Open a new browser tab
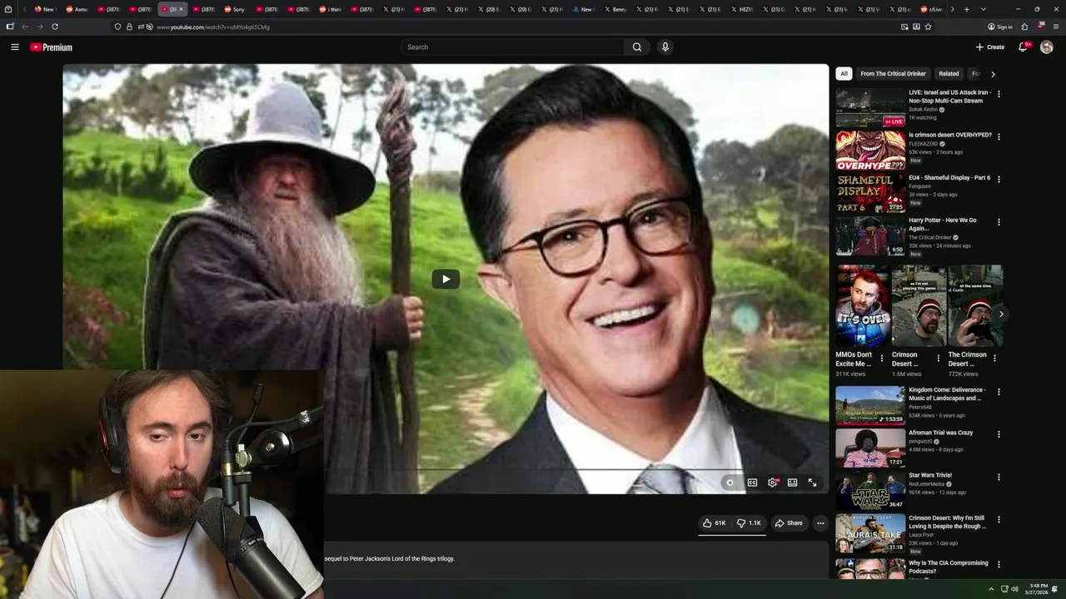 (x=966, y=9)
